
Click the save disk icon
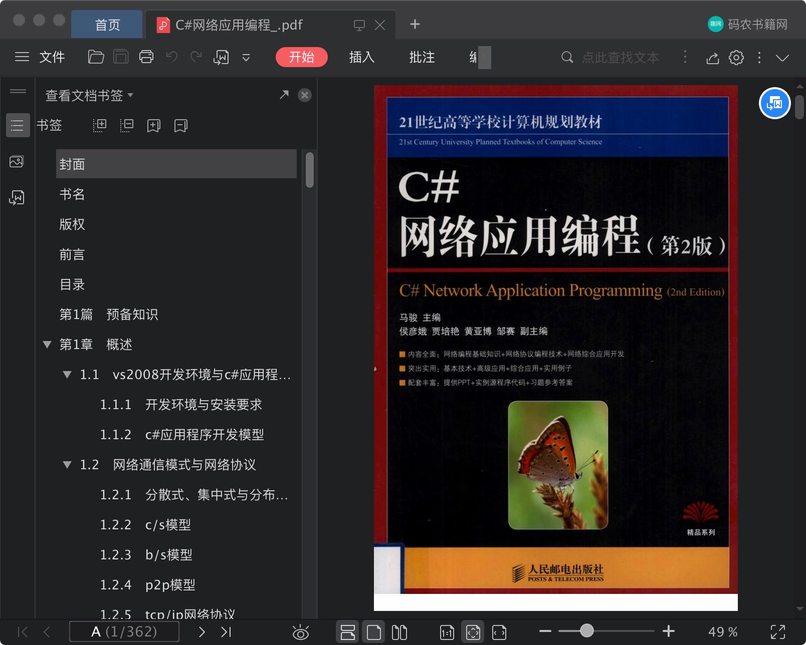tap(121, 57)
